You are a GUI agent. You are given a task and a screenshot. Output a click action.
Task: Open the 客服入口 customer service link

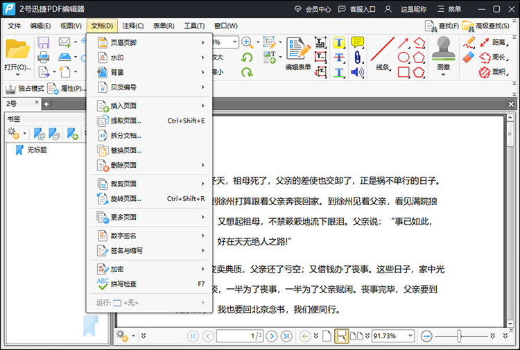pos(357,9)
